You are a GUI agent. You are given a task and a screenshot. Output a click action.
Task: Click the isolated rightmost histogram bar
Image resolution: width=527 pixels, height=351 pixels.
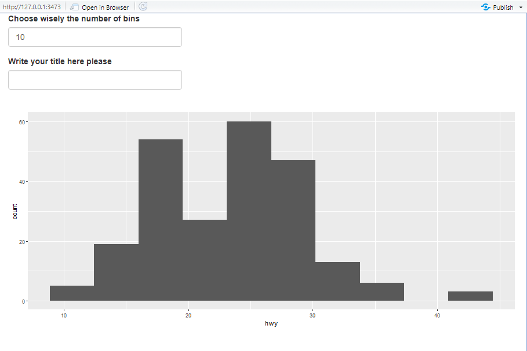[470, 296]
